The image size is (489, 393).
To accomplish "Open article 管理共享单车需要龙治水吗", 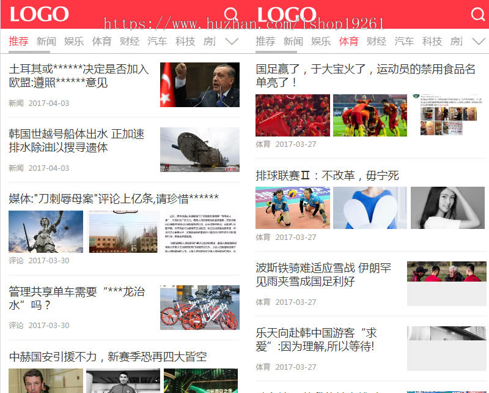I will (77, 298).
